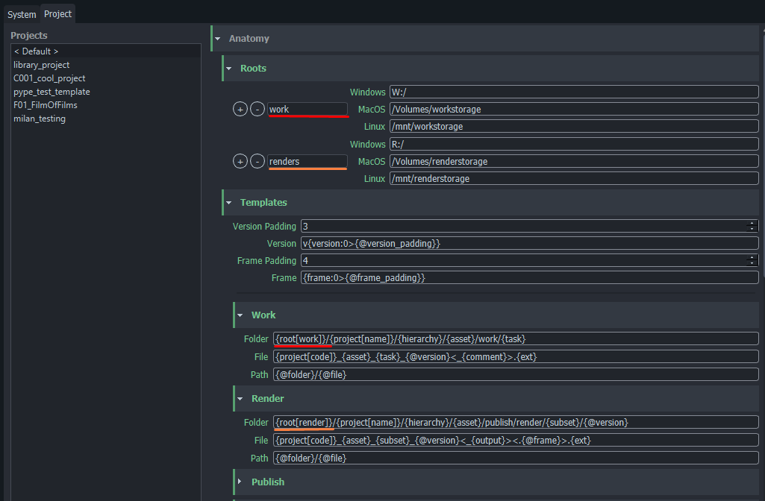This screenshot has width=765, height=501.
Task: Decrease Frame Padding with down arrow
Action: coord(752,263)
